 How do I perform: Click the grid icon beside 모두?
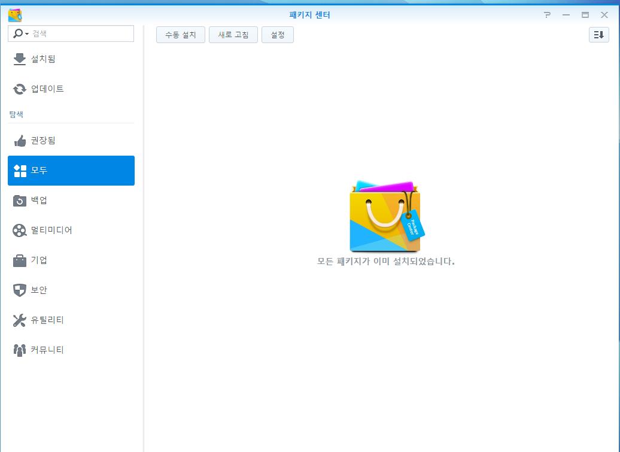coord(20,171)
